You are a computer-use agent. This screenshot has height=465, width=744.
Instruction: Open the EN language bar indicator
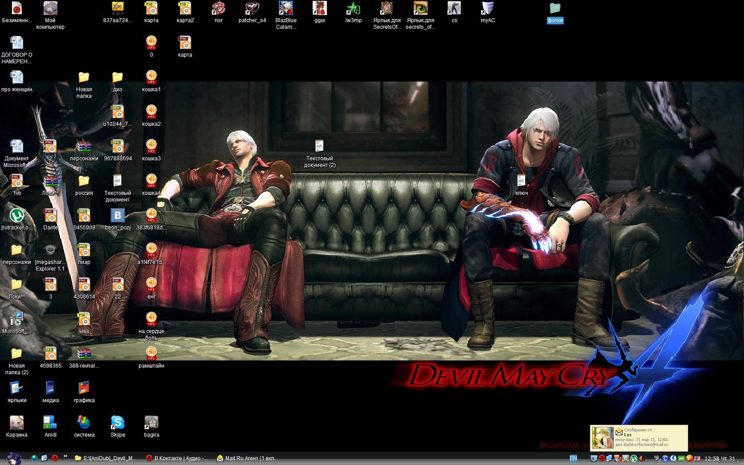(573, 458)
